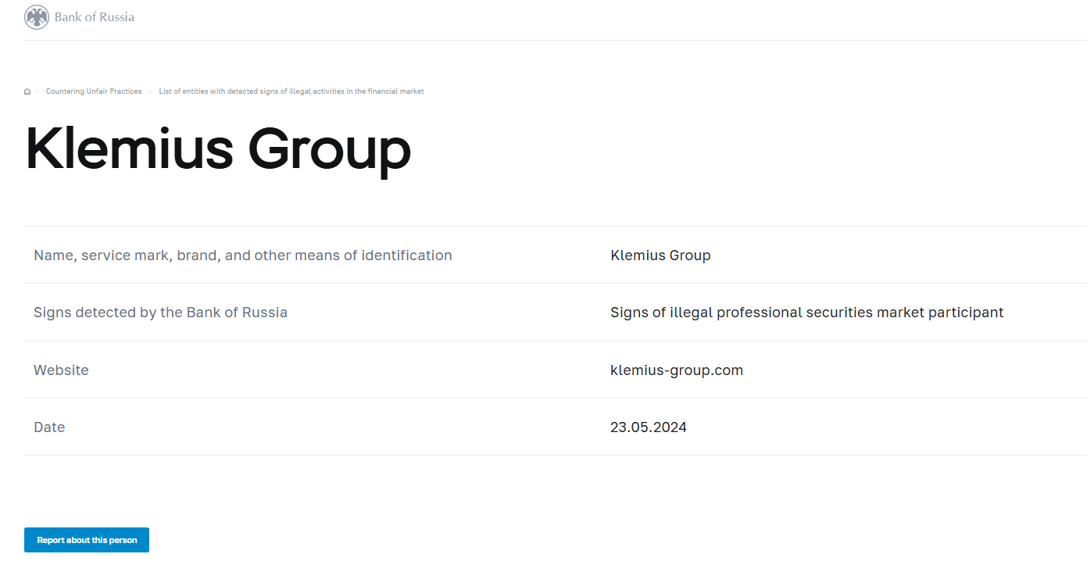Click the word 'Klemius' in page heading
Viewport: 1087px width, 579px height.
(x=129, y=148)
